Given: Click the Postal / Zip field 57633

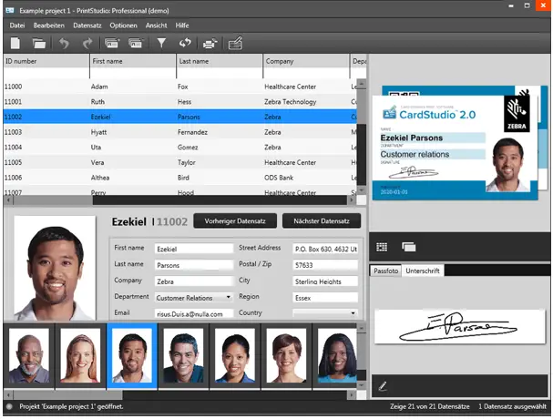Looking at the screenshot, I should click(325, 265).
